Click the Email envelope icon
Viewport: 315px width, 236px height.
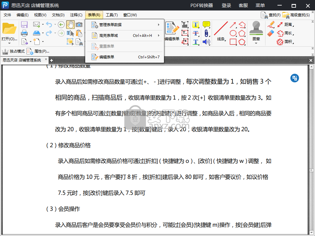point(37,25)
